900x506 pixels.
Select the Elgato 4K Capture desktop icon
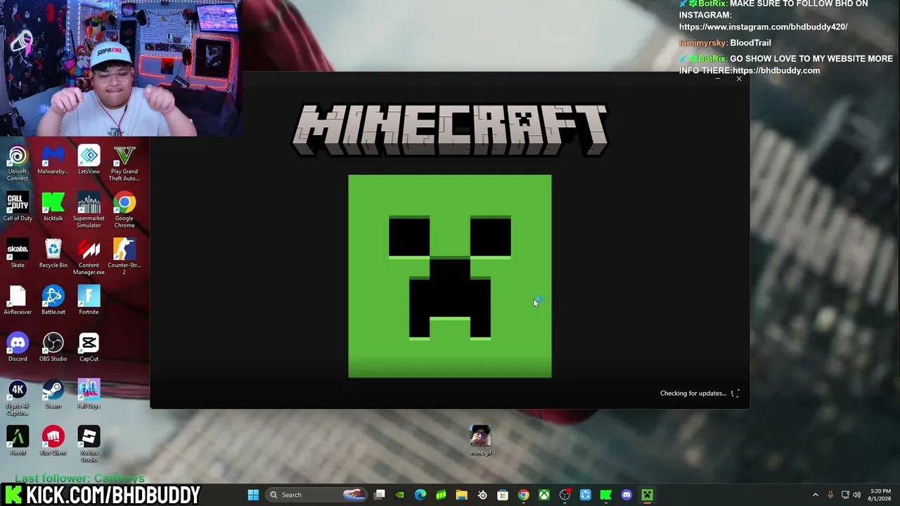(x=18, y=398)
